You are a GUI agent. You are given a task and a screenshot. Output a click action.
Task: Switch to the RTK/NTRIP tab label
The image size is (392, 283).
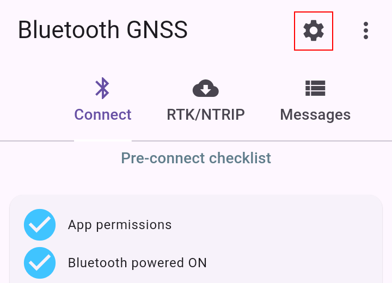click(205, 115)
